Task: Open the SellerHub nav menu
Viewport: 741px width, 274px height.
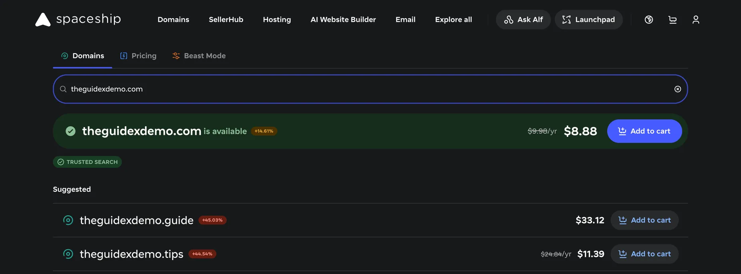Action: click(x=226, y=19)
